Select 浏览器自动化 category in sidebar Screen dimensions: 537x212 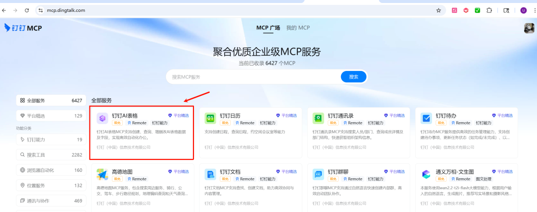coord(51,170)
